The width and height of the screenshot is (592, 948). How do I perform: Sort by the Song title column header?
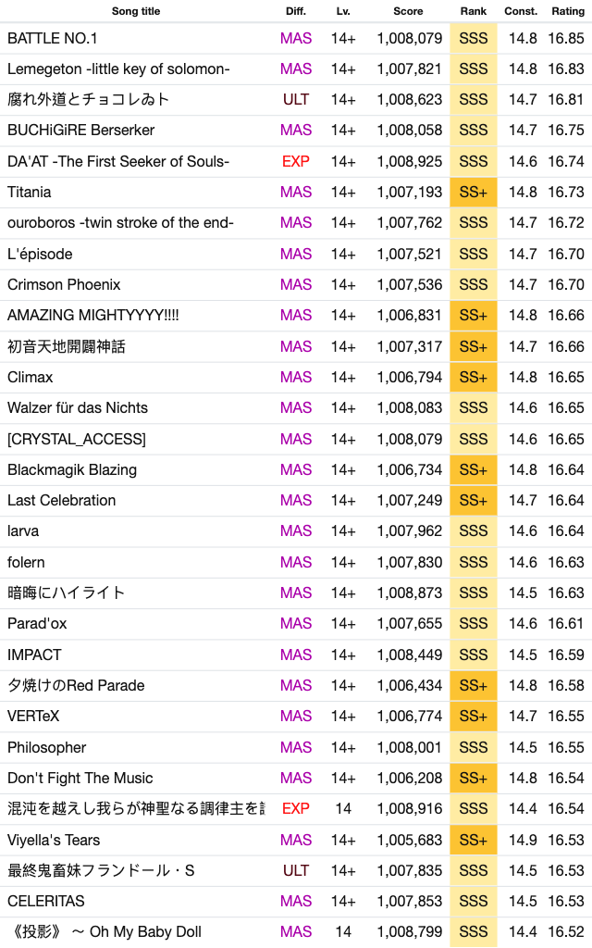pos(136,11)
